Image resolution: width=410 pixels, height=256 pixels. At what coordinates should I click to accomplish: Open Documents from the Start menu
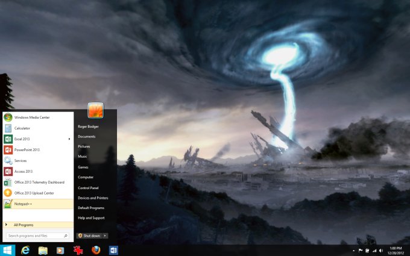87,136
